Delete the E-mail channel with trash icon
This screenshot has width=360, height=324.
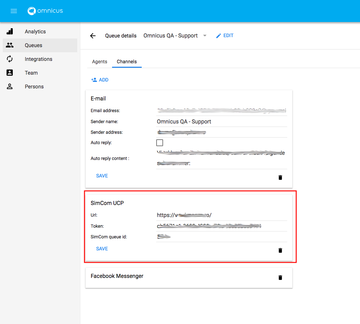(280, 177)
